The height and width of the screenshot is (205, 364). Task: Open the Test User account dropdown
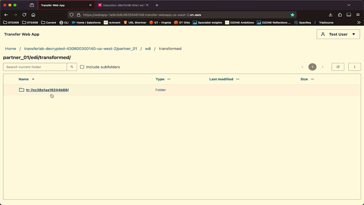[338, 34]
